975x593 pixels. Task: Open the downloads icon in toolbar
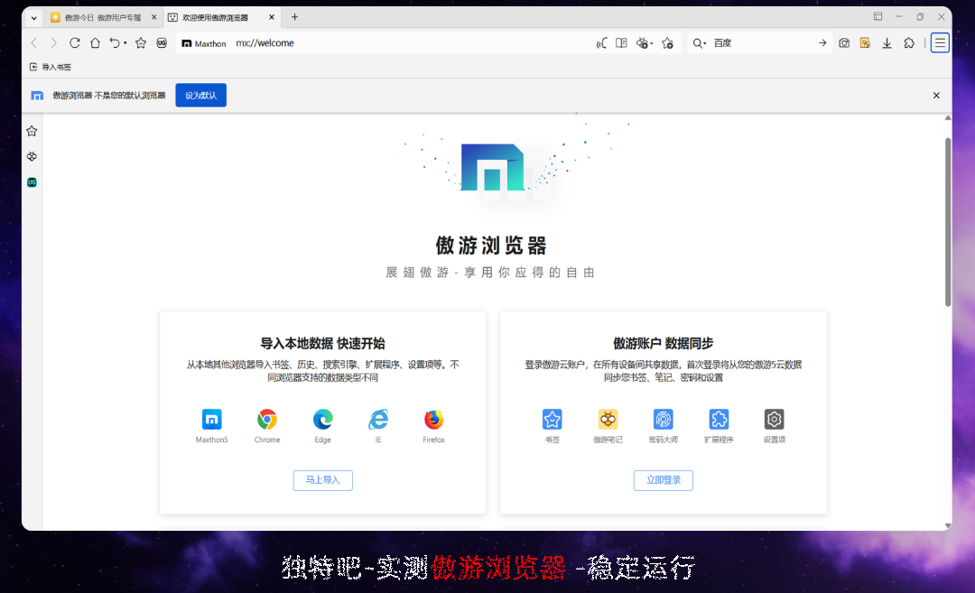point(887,42)
